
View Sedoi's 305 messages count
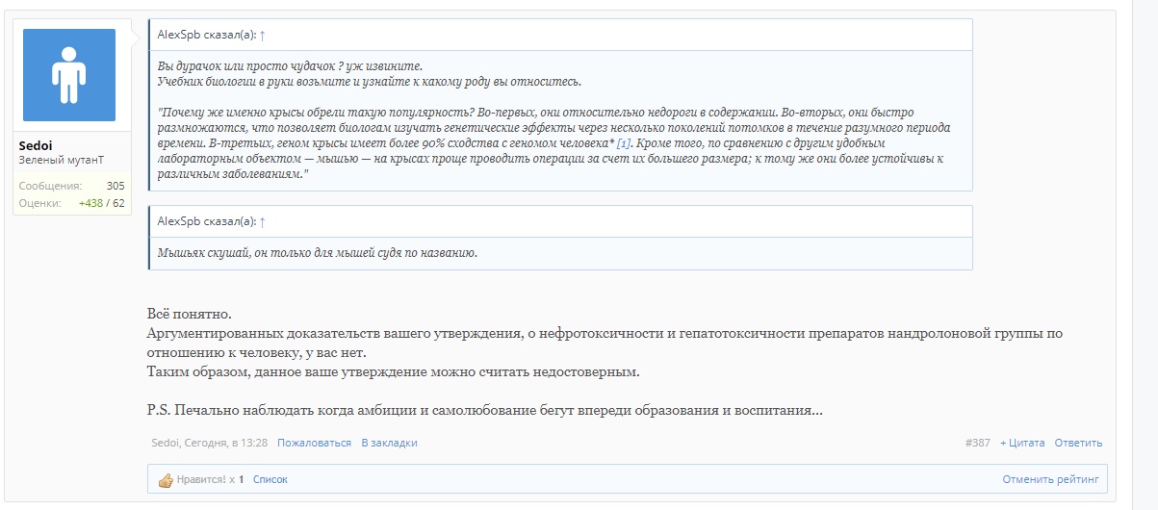tap(115, 186)
